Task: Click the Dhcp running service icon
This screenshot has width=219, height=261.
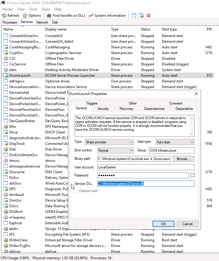Action: point(6,132)
